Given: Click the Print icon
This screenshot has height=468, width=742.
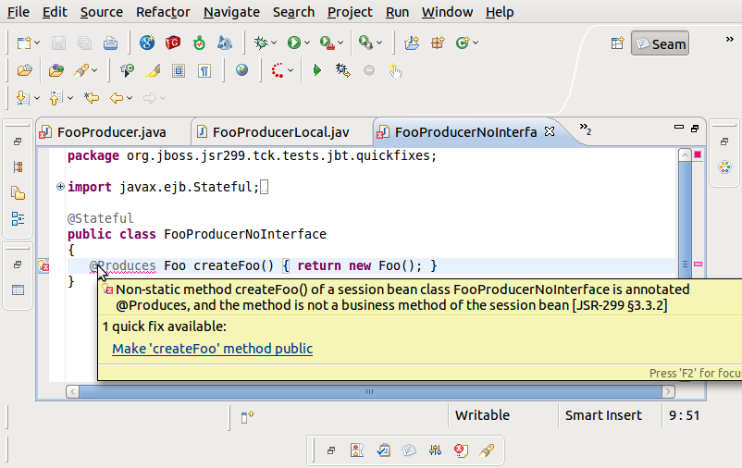Looking at the screenshot, I should tap(111, 43).
